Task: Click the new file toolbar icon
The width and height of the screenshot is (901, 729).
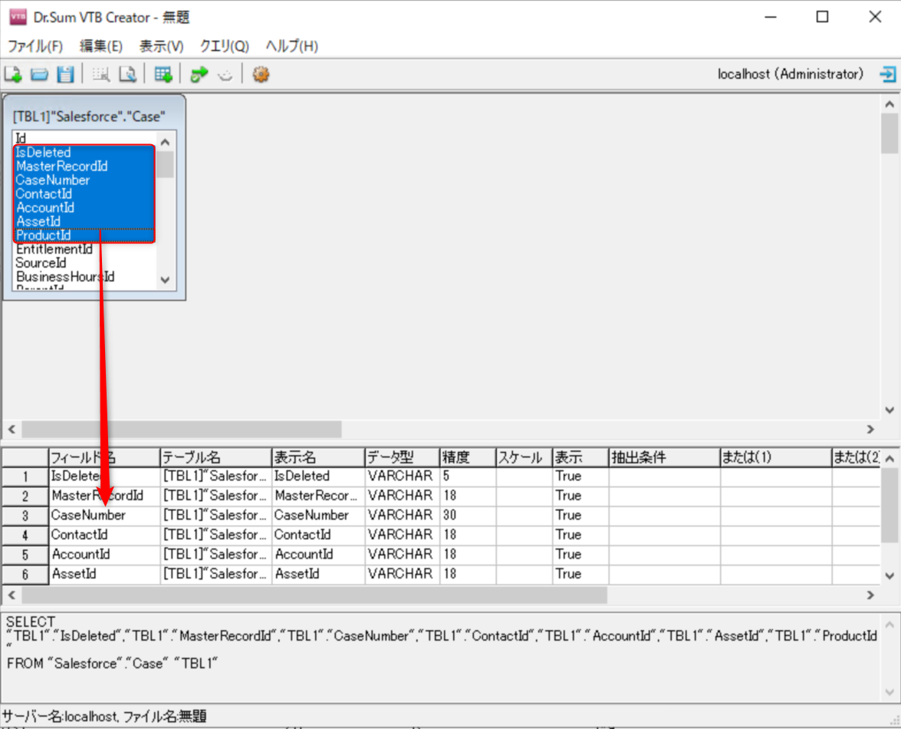Action: (13, 74)
